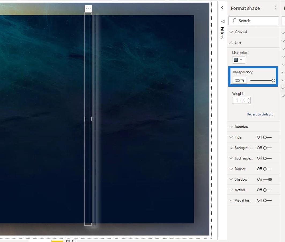Collapse Format shape pane with right chevron
Image resolution: width=285 pixels, height=242 pixels.
pyautogui.click(x=275, y=7)
